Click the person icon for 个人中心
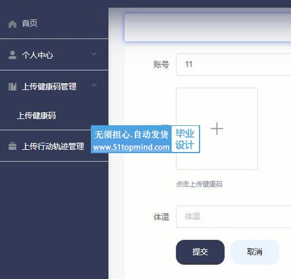Viewport: 291px width, 279px height. coord(12,55)
